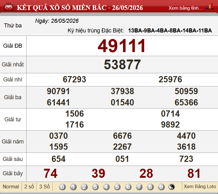Select digit 9 ball filter

coord(161,187)
